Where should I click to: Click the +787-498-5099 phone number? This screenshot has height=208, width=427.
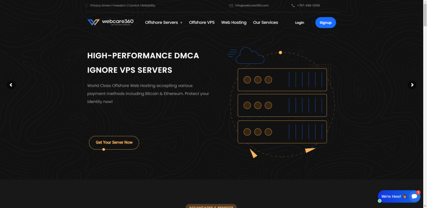[308, 5]
